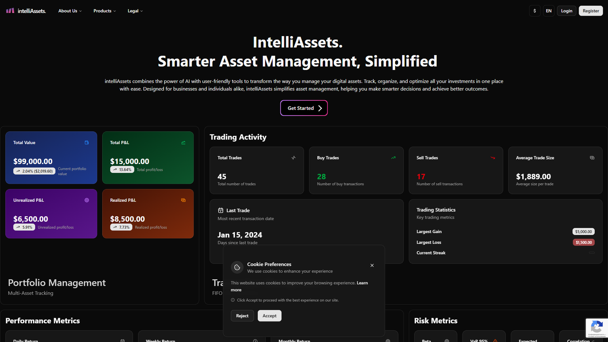The image size is (608, 342).
Task: Click the Jan 15, 2024 last trade date
Action: [x=240, y=235]
